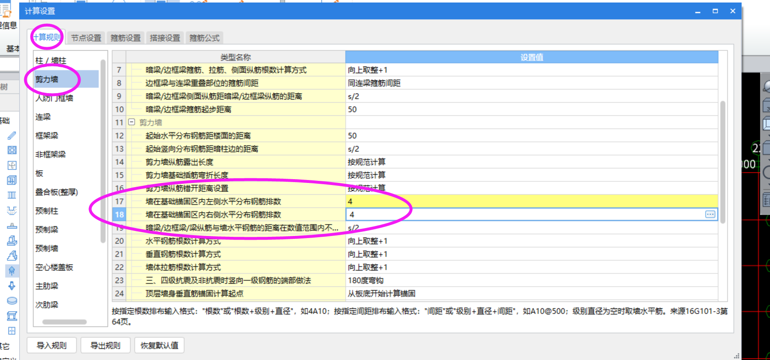Click row 7 value 向上取整+1

click(532, 70)
